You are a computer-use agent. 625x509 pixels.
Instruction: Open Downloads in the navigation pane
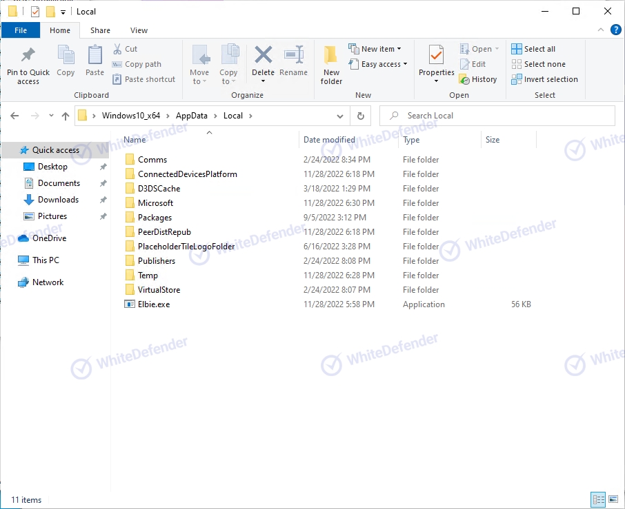[x=58, y=200]
